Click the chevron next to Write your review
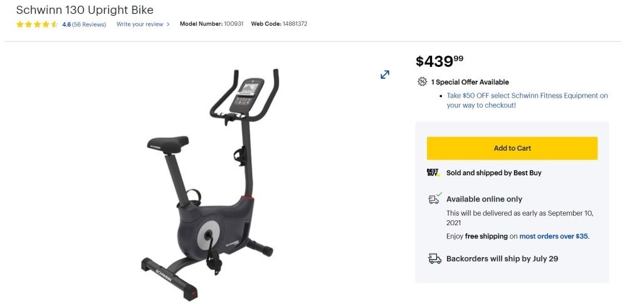The width and height of the screenshot is (642, 304). (x=168, y=24)
